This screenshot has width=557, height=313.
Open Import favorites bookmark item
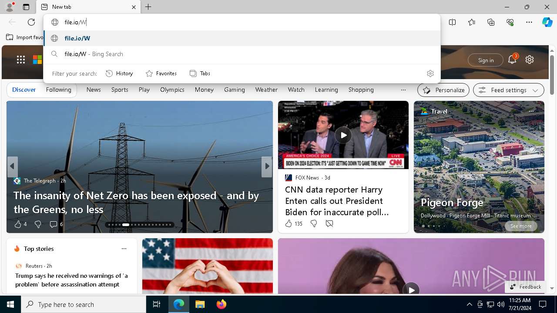coord(25,37)
